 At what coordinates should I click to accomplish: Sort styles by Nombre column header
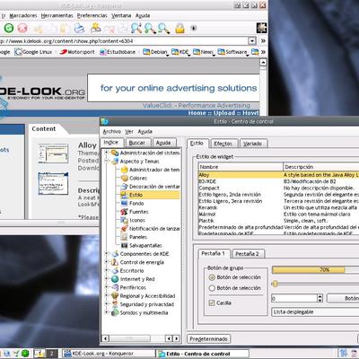pos(241,167)
